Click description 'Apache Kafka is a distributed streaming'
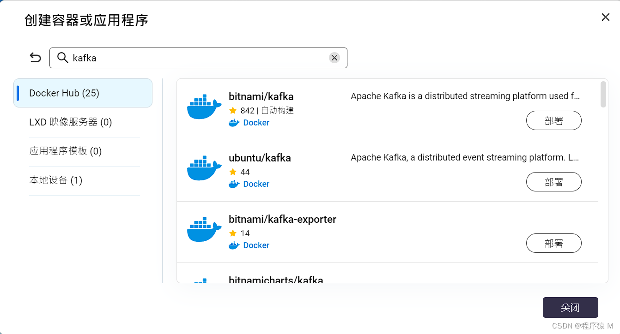620x334 pixels. [x=465, y=96]
